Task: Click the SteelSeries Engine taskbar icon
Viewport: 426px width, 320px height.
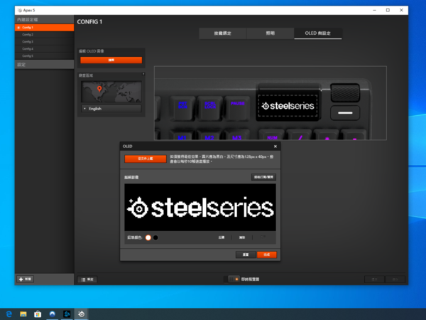Action: point(81,313)
